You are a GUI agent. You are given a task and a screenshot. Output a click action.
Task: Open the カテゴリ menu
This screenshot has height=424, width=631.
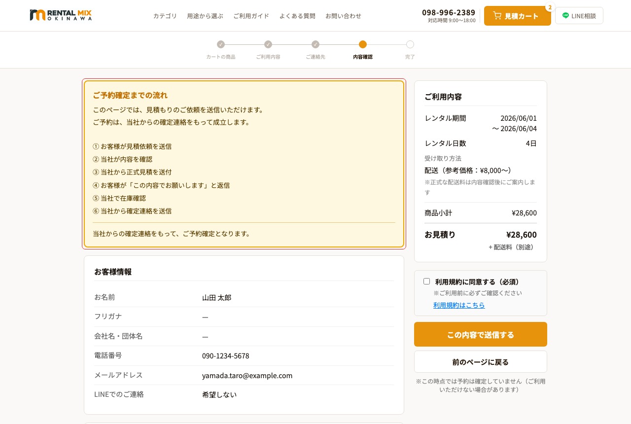(165, 16)
